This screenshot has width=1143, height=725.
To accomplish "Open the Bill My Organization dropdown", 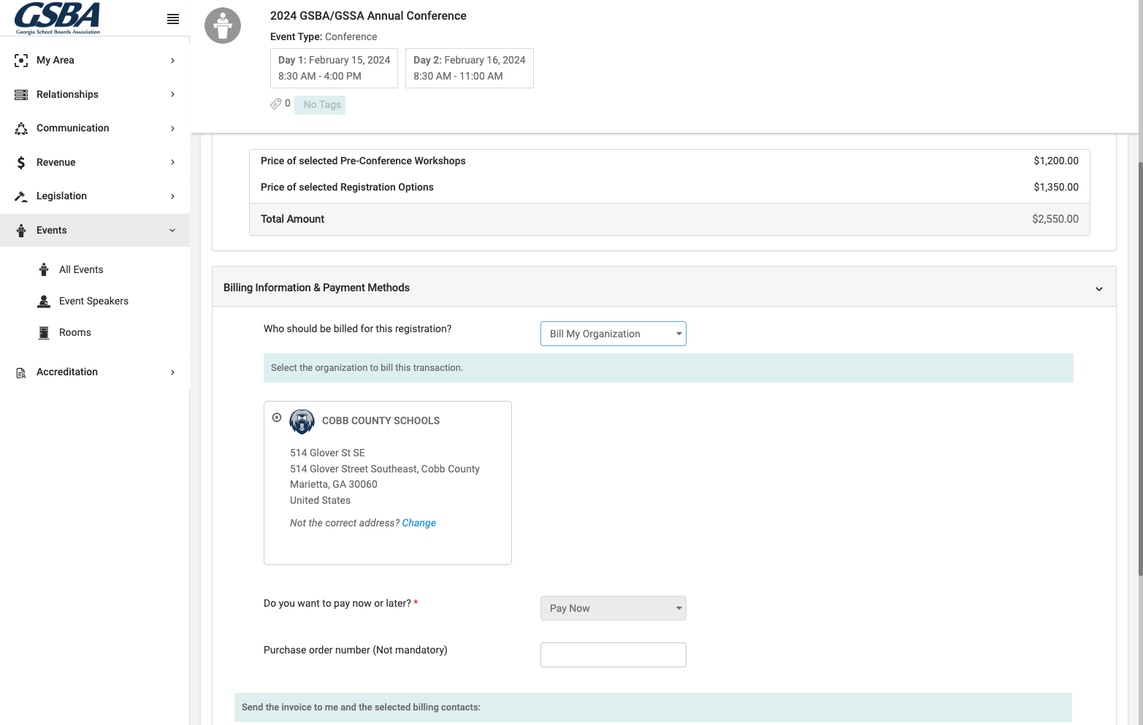I will pyautogui.click(x=613, y=334).
